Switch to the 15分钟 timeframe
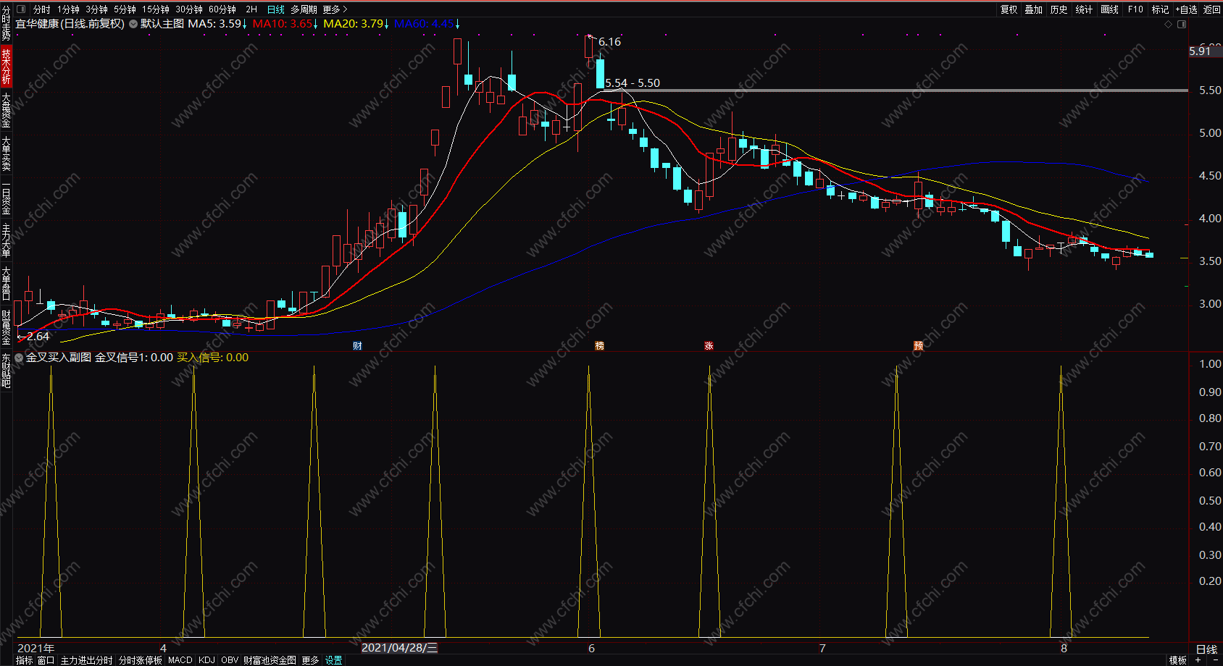Image resolution: width=1223 pixels, height=666 pixels. 156,9
